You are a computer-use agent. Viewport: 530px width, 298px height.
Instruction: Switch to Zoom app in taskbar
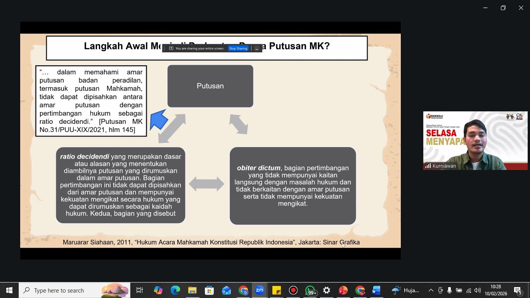pos(260,290)
